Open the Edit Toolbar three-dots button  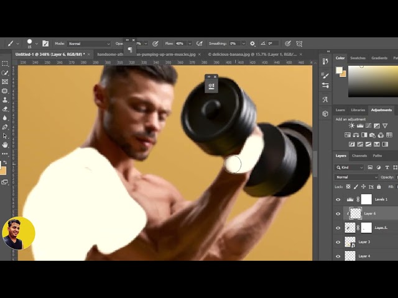(x=4, y=153)
